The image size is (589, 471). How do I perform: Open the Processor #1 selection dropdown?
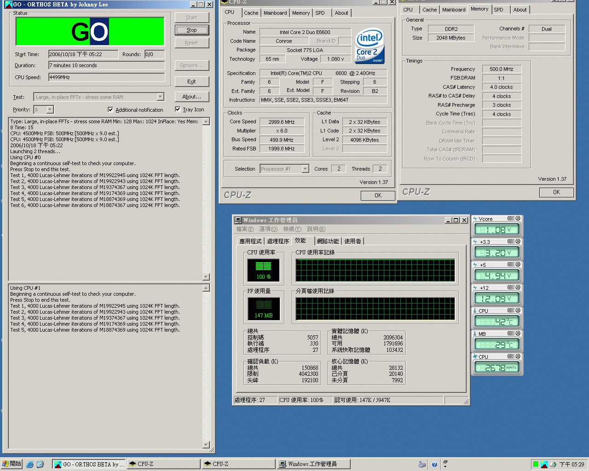pyautogui.click(x=305, y=169)
